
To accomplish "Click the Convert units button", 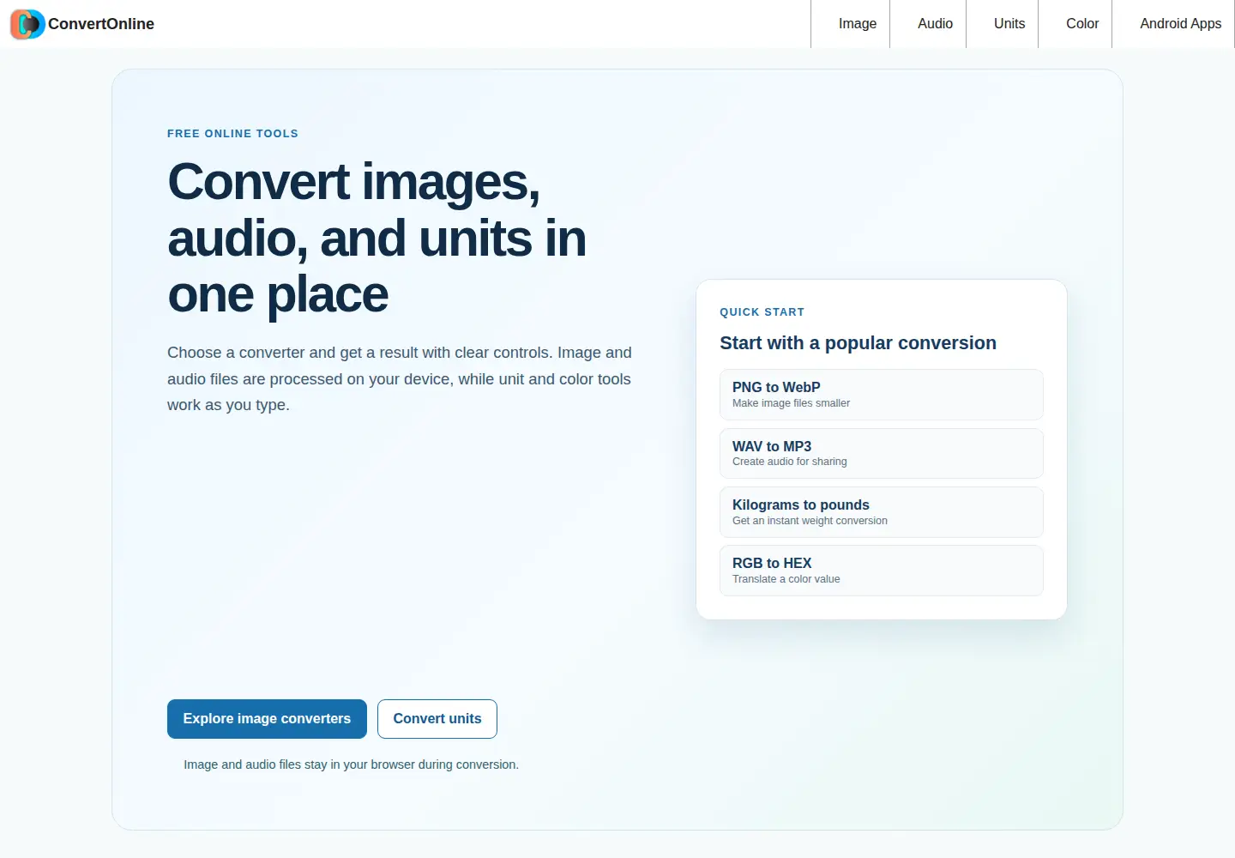I will tap(437, 719).
